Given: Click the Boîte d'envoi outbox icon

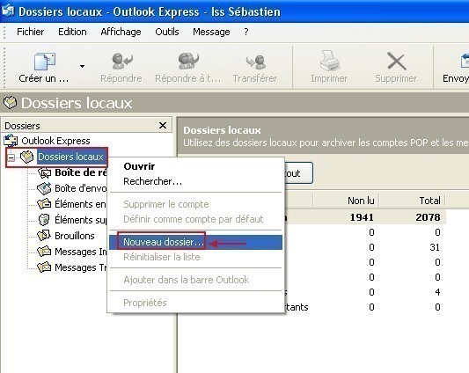Looking at the screenshot, I should coord(44,188).
